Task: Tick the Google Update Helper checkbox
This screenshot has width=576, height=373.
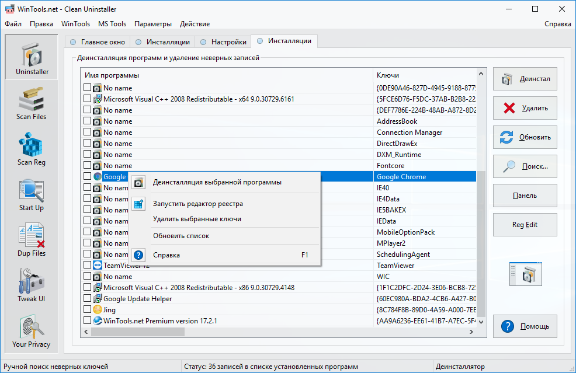Action: coord(87,298)
